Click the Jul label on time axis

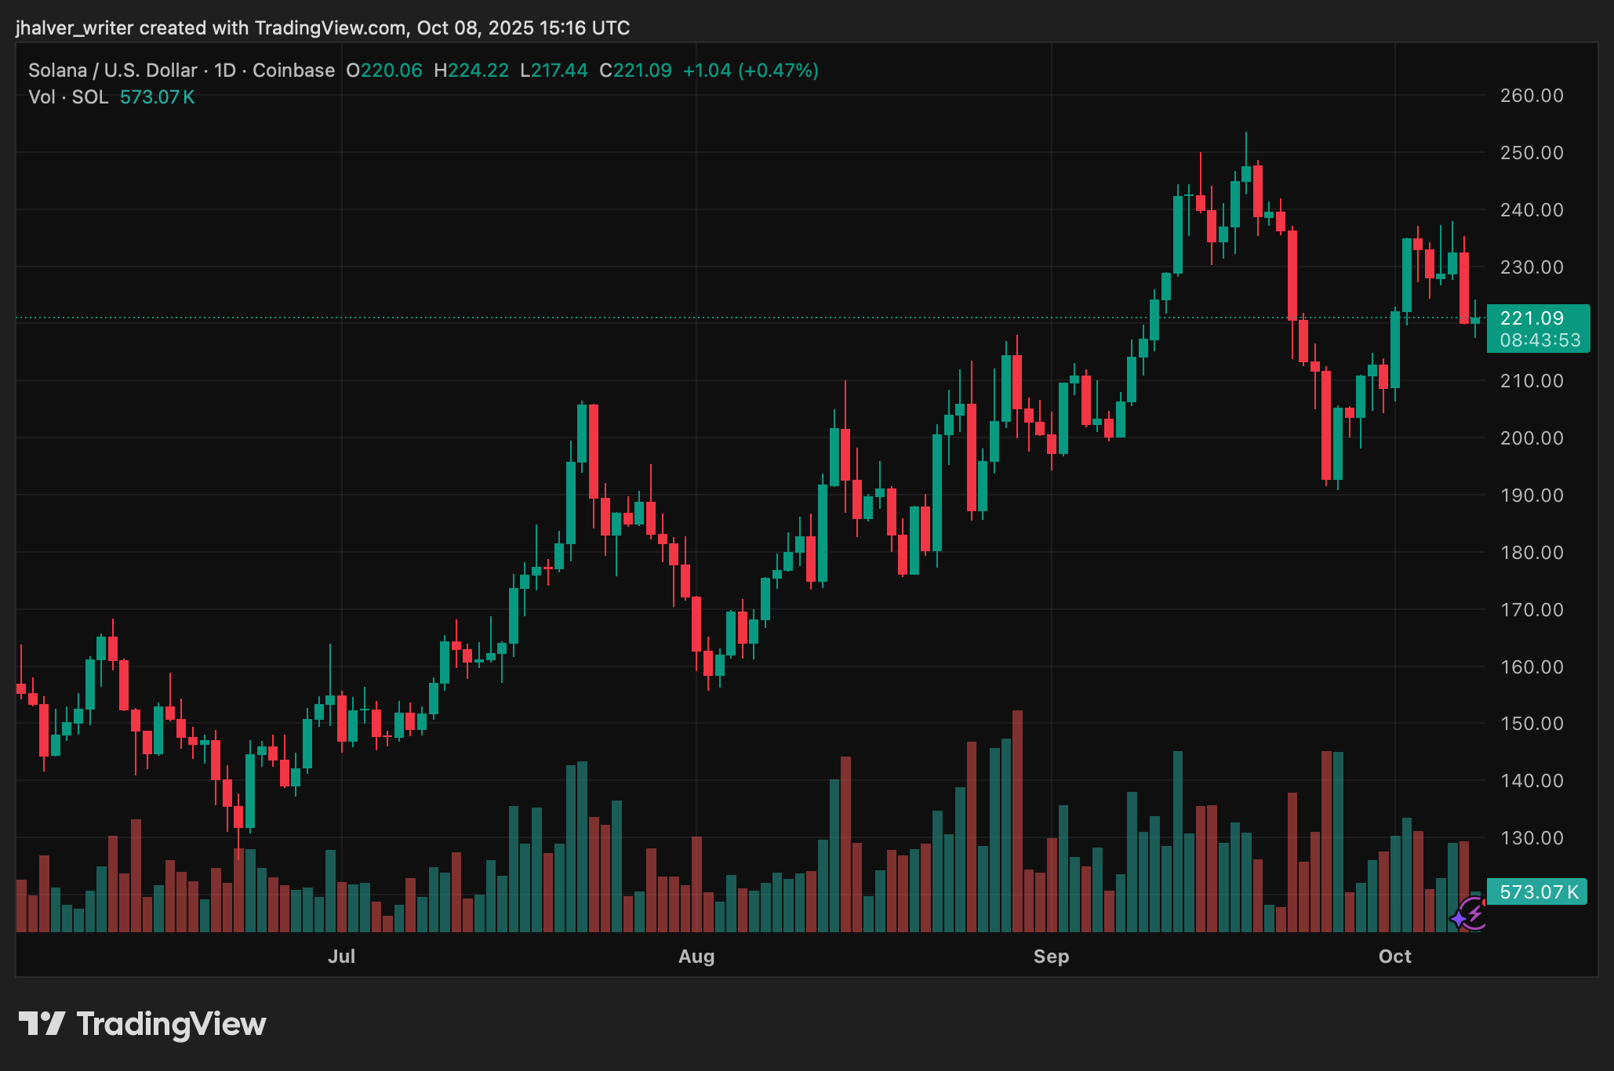341,957
